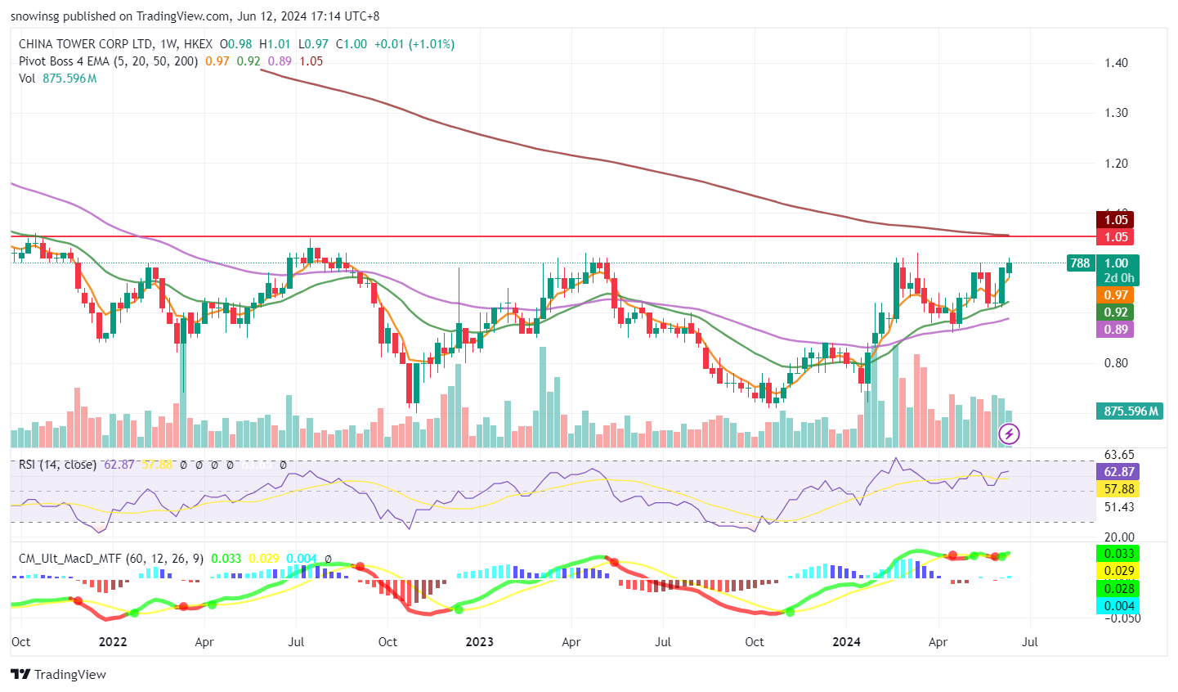Click the RSI (14, close) indicator label

(x=57, y=465)
